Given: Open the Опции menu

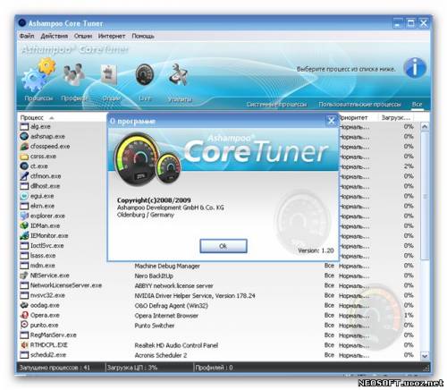Looking at the screenshot, I should [83, 36].
